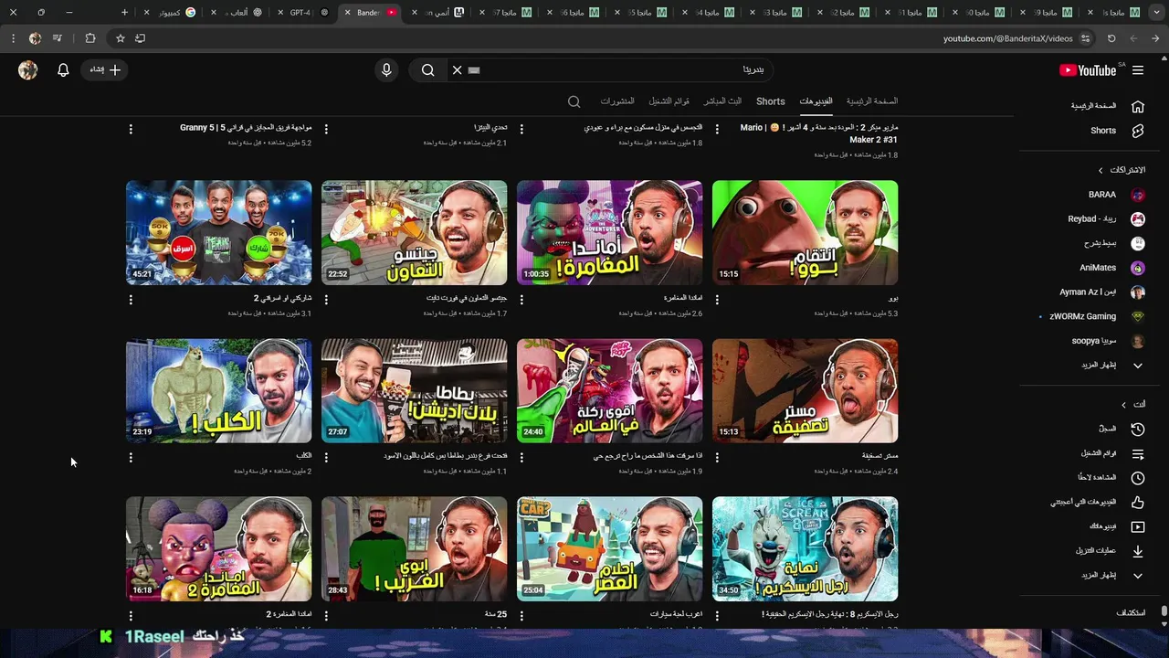Image resolution: width=1169 pixels, height=658 pixels.
Task: Open the notifications bell
Action: 63,69
